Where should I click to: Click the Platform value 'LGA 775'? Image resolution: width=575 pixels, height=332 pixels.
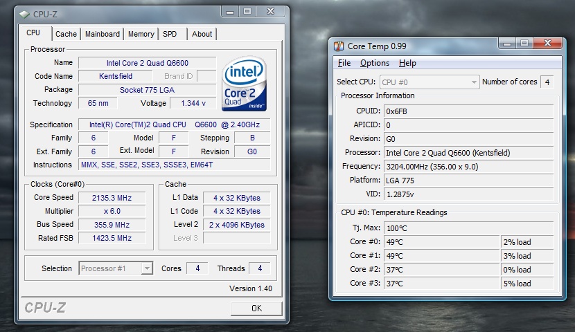(x=468, y=181)
